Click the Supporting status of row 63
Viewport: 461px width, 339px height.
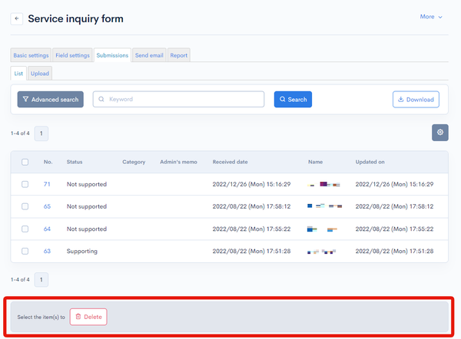tap(82, 252)
